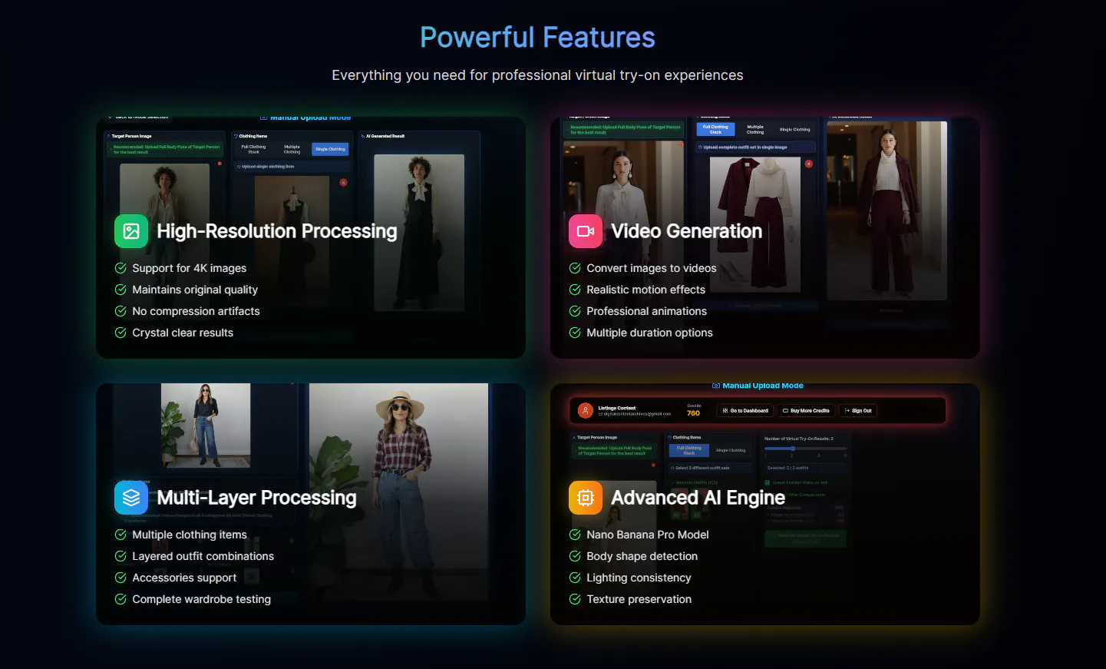The height and width of the screenshot is (669, 1106).
Task: Click the user avatar in Advanced AI Engine card
Action: point(586,411)
